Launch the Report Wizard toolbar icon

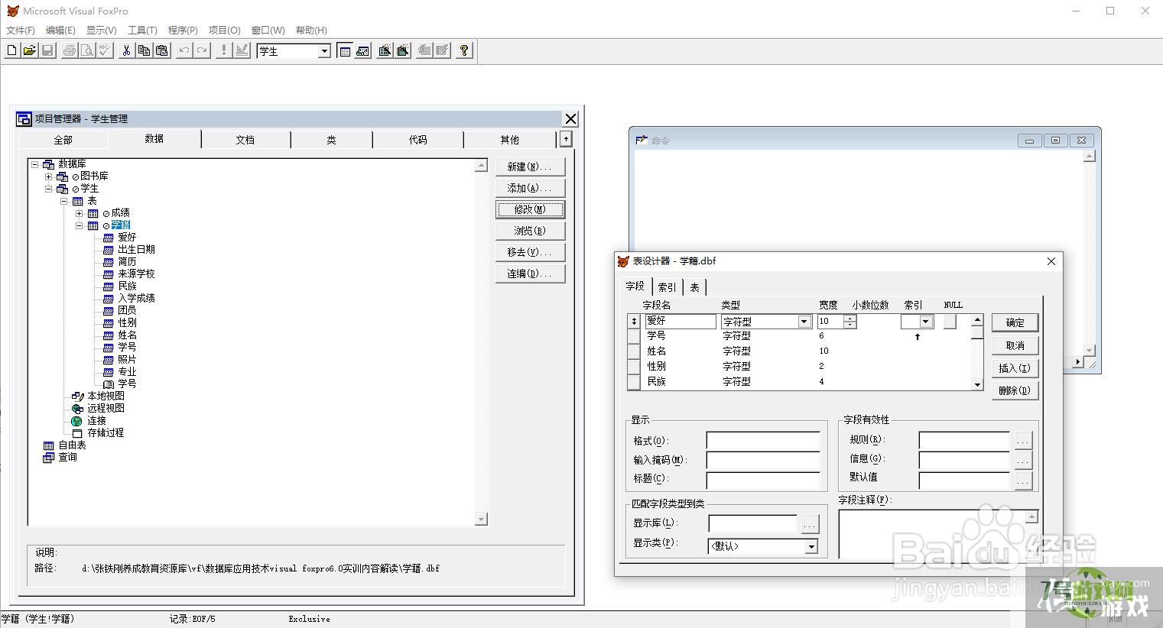pyautogui.click(x=402, y=50)
